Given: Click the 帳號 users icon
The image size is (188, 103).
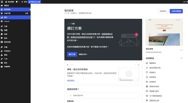Looking at the screenshot, I should pyautogui.click(x=2, y=55).
